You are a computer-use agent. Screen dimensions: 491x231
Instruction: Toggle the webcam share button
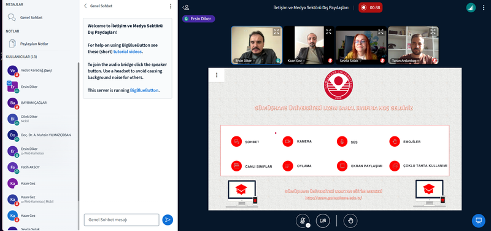323,221
